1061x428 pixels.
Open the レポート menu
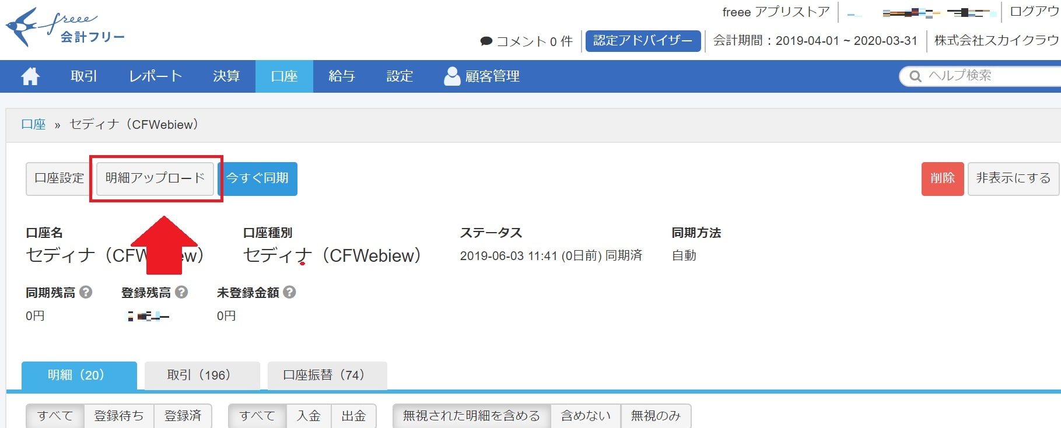coord(155,76)
